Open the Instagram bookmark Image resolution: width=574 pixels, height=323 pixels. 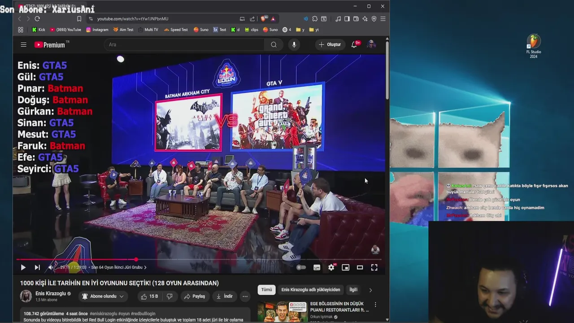[x=97, y=30]
